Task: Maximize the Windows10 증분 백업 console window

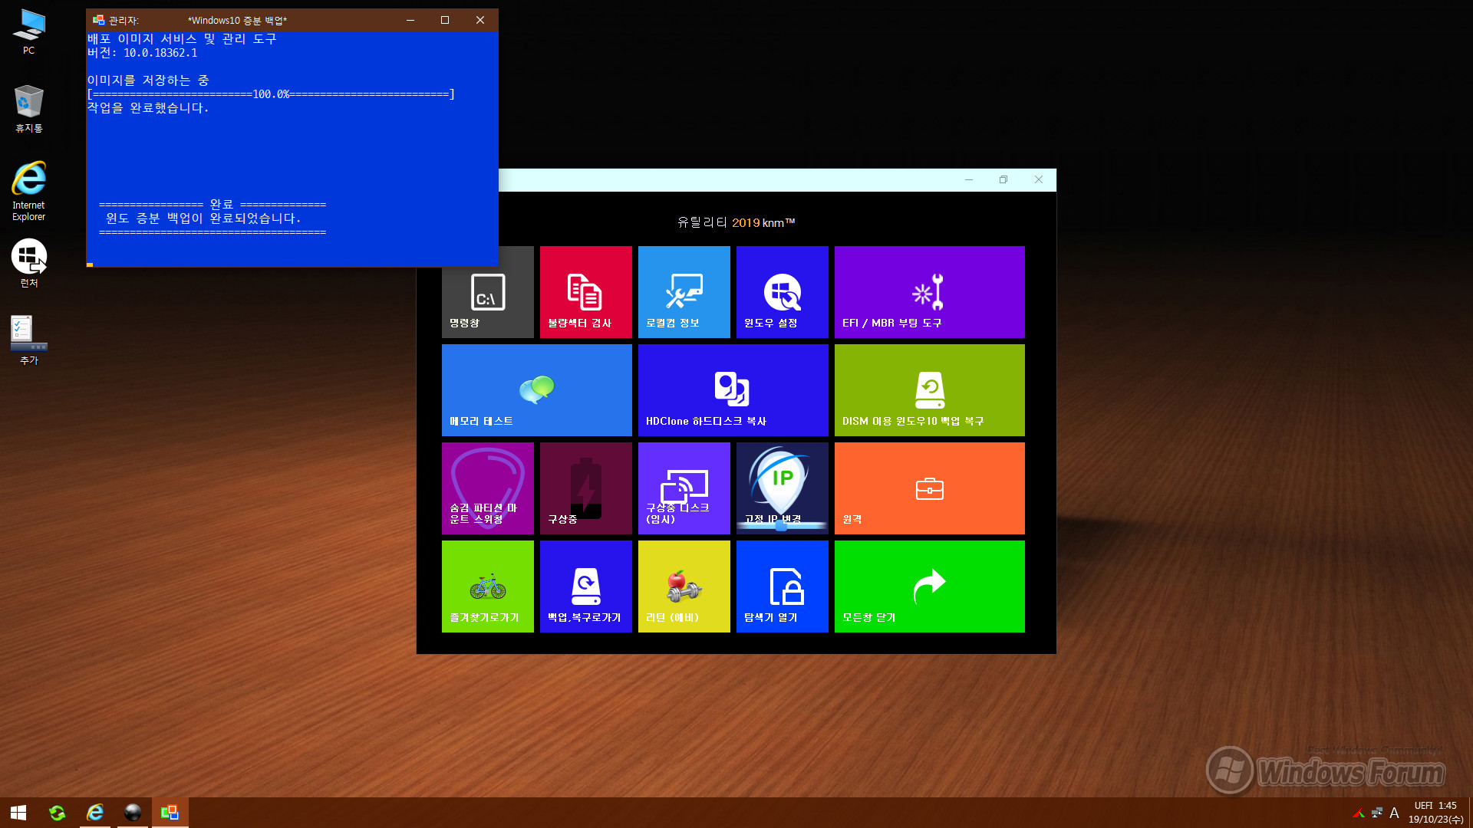Action: (445, 20)
